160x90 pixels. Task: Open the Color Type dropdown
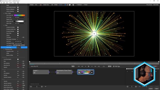coord(19,17)
